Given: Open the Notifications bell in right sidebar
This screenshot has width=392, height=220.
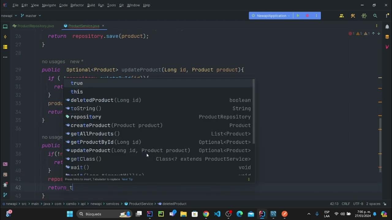Looking at the screenshot, I should click(387, 27).
